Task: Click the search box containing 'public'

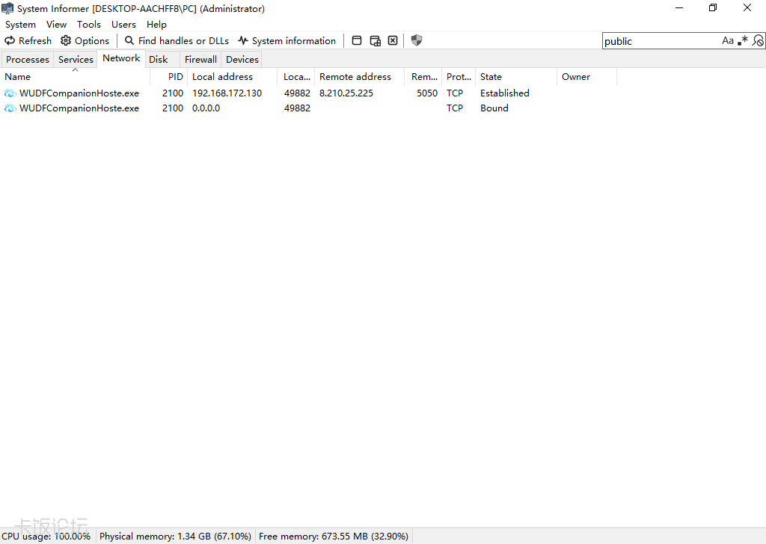Action: point(658,41)
